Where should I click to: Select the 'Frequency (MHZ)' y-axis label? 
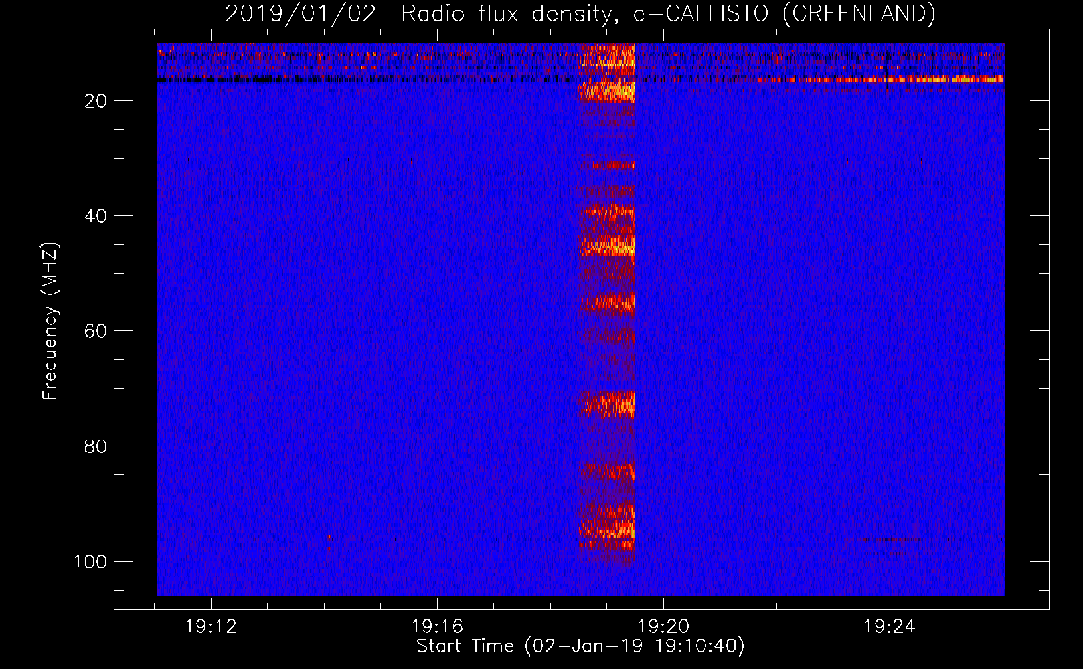tap(50, 321)
